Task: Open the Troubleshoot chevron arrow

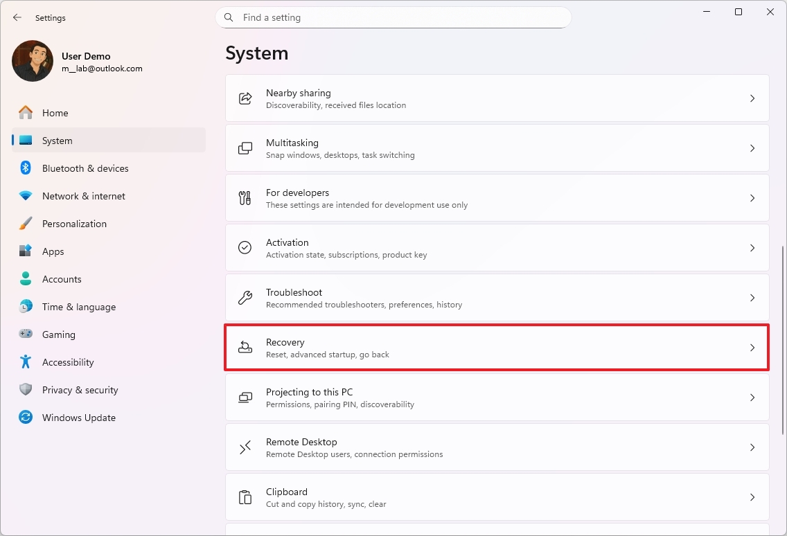Action: [x=752, y=298]
